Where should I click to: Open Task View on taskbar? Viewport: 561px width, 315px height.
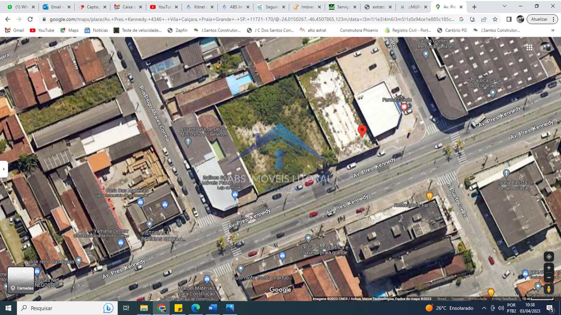tap(126, 308)
